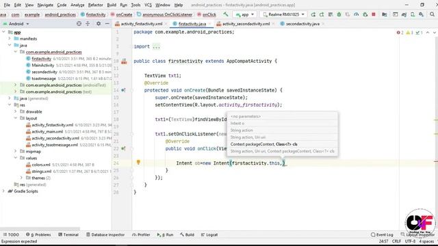The height and width of the screenshot is (246, 438).
Task: Open the Terminal tool window
Action: 68,234
